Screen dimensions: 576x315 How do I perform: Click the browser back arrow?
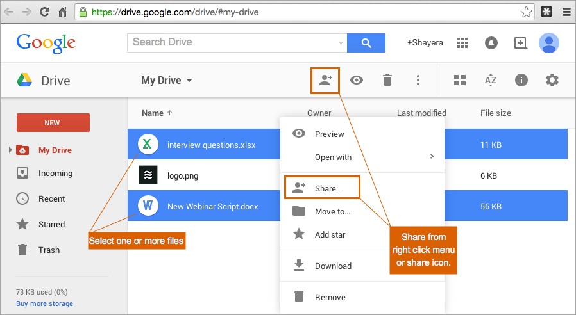(x=8, y=12)
